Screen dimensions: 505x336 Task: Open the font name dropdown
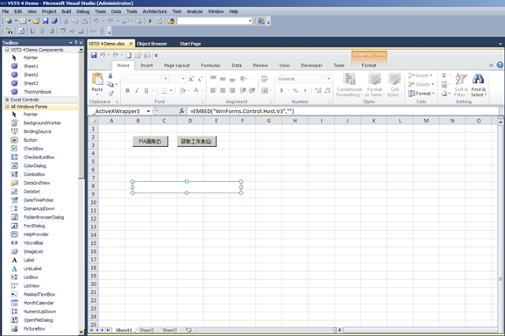(x=166, y=79)
